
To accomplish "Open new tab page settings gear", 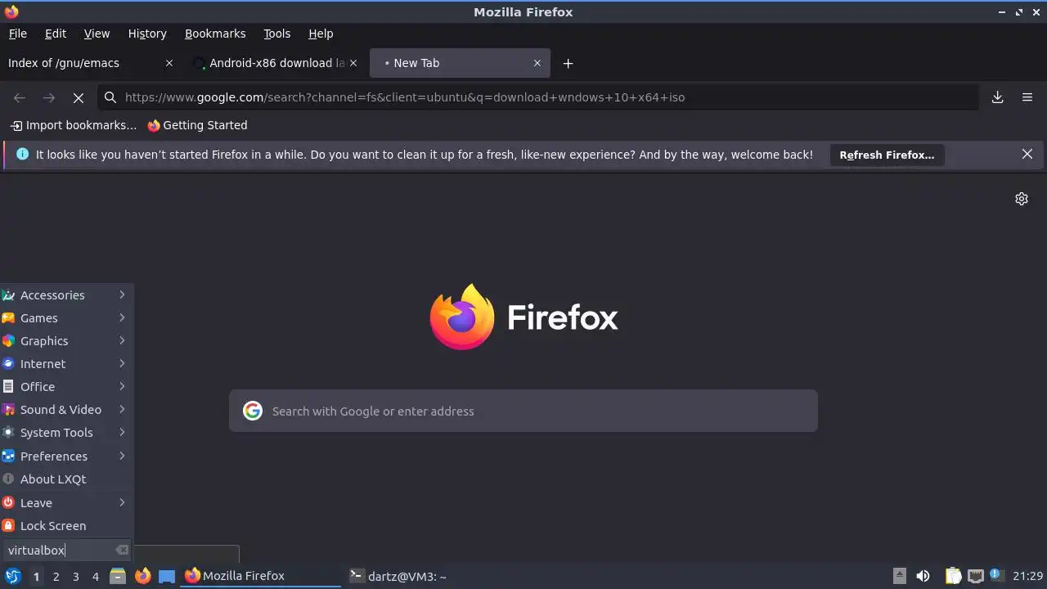I will [x=1022, y=199].
